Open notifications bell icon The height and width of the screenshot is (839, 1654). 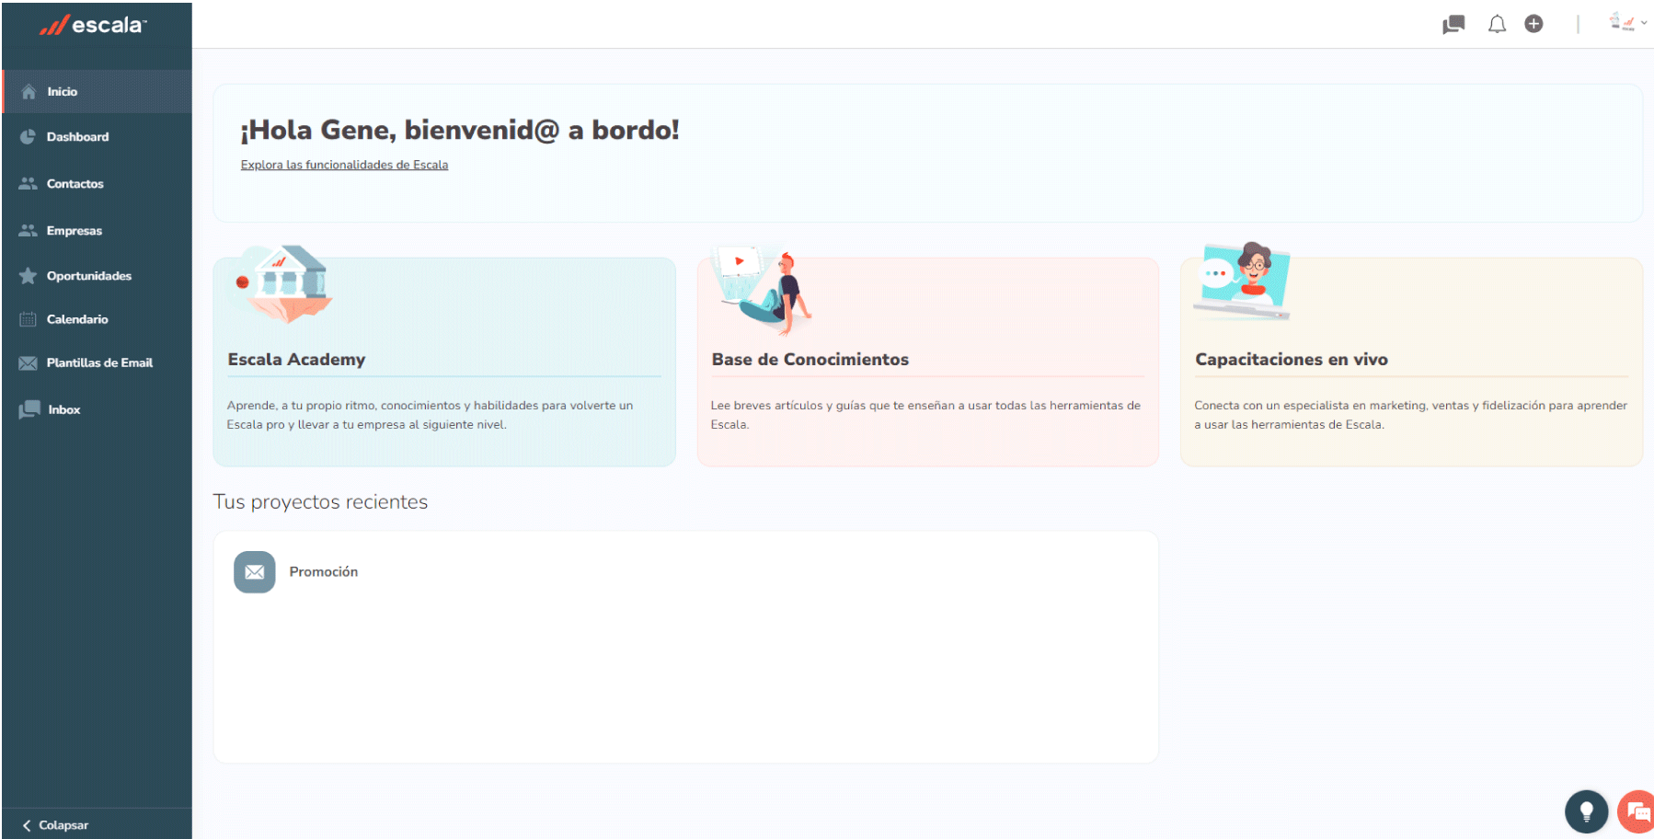(1497, 24)
